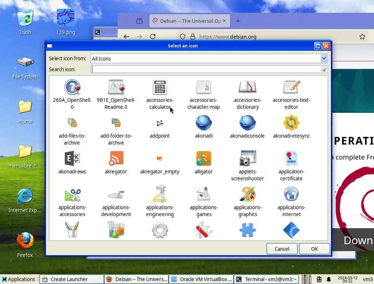The image size is (374, 284).
Task: Click the All Icons combo box arrow
Action: pyautogui.click(x=324, y=58)
